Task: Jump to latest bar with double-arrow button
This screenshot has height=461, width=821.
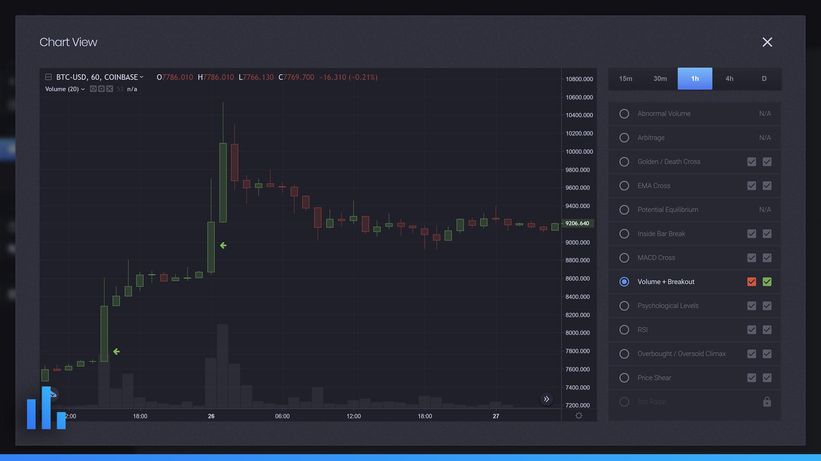Action: pyautogui.click(x=546, y=399)
